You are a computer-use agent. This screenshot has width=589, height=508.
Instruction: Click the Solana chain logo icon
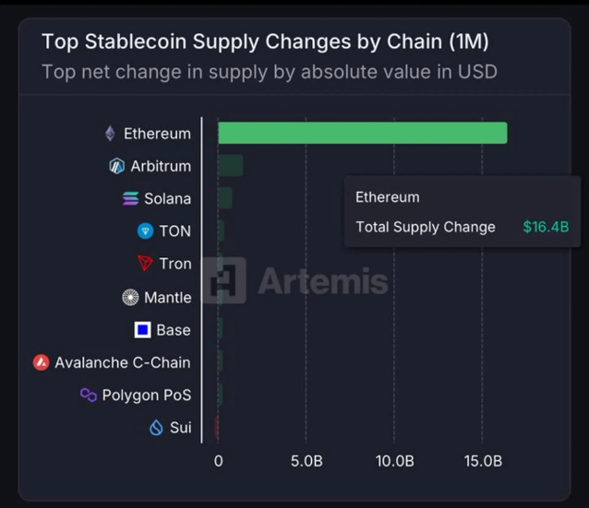130,199
